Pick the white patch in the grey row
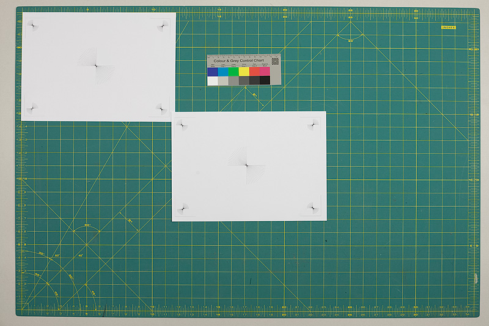This screenshot has width=489, height=326. 212,80
